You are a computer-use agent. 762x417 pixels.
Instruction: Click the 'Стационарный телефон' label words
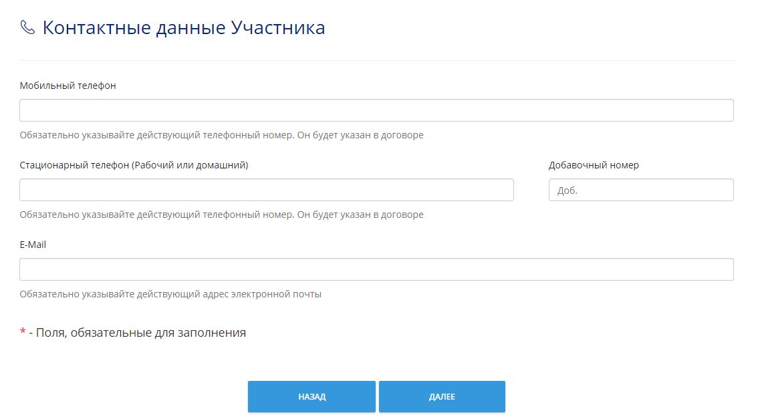pos(74,165)
